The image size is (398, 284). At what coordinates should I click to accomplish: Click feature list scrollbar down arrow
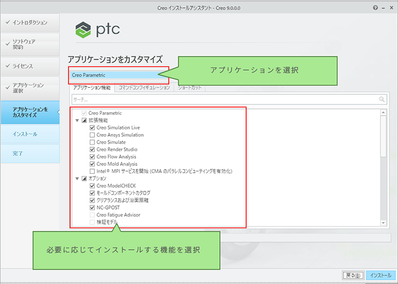[x=383, y=223]
